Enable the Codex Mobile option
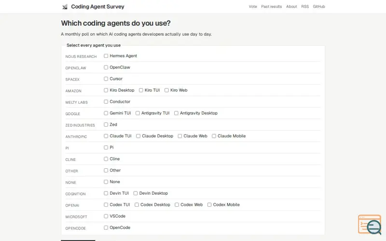 tap(209, 204)
